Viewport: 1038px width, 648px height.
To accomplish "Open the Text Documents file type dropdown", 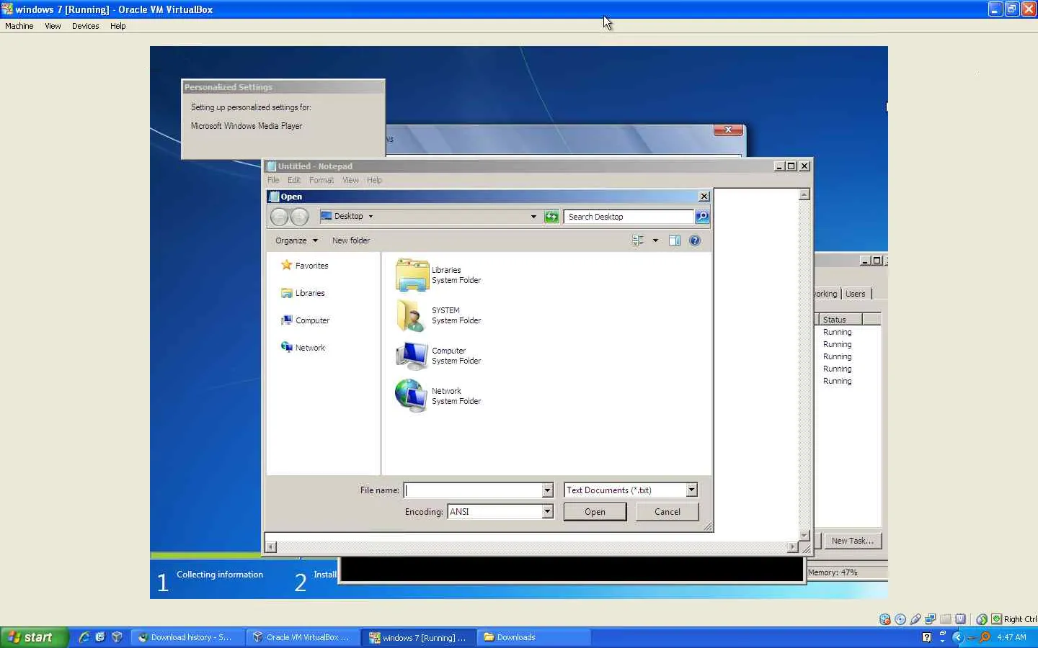I will (691, 490).
